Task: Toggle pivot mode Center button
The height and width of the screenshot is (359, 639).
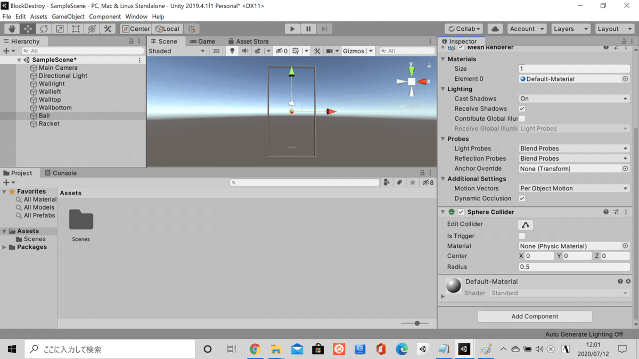Action: point(136,29)
